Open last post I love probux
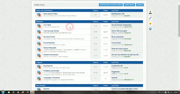 click(116, 43)
